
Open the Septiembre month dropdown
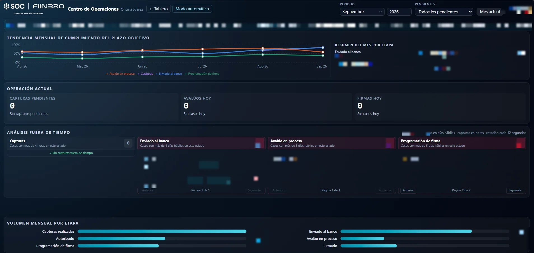(x=362, y=12)
